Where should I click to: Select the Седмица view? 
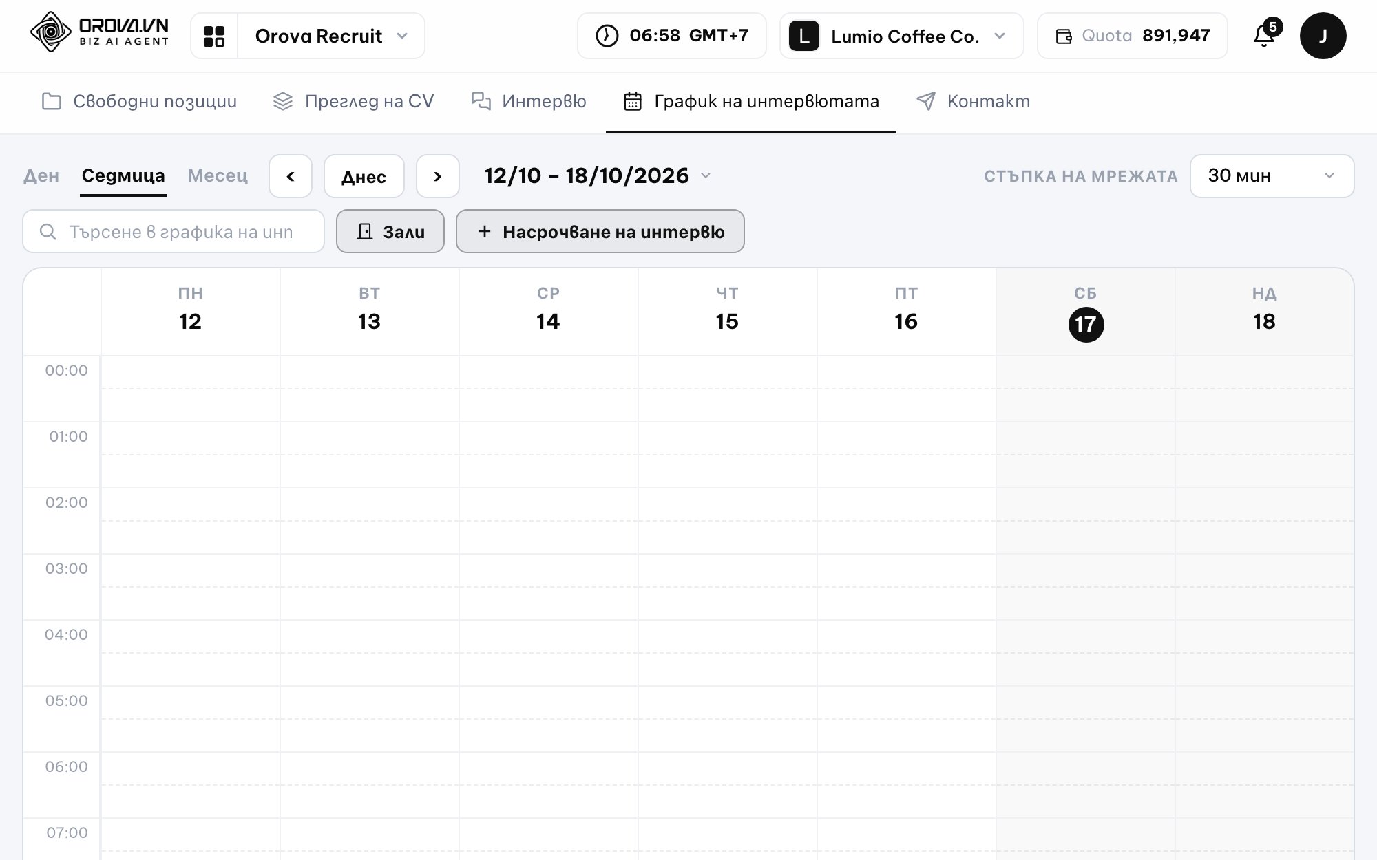coord(123,176)
